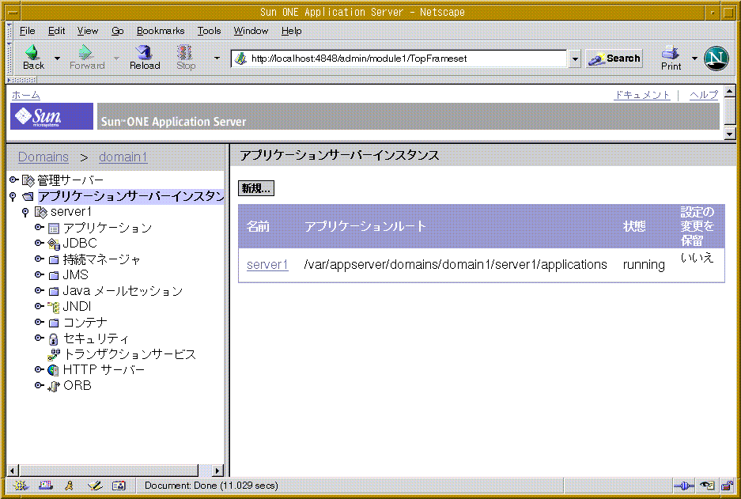Open the URL history dropdown
This screenshot has height=499, width=741.
coord(575,59)
